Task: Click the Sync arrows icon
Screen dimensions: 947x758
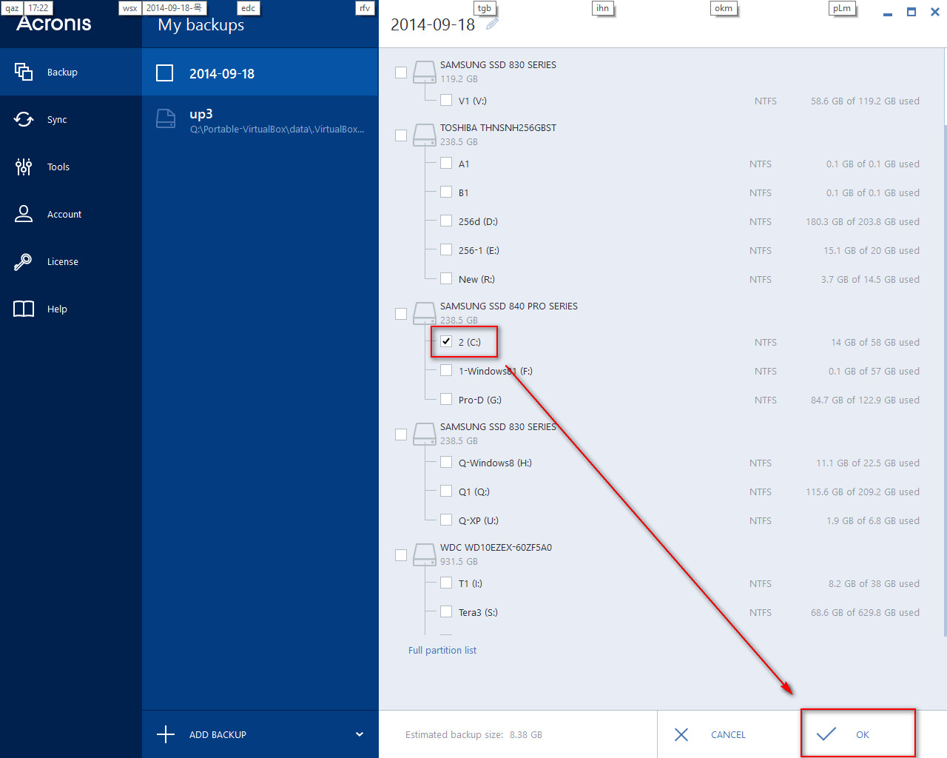Action: tap(24, 119)
